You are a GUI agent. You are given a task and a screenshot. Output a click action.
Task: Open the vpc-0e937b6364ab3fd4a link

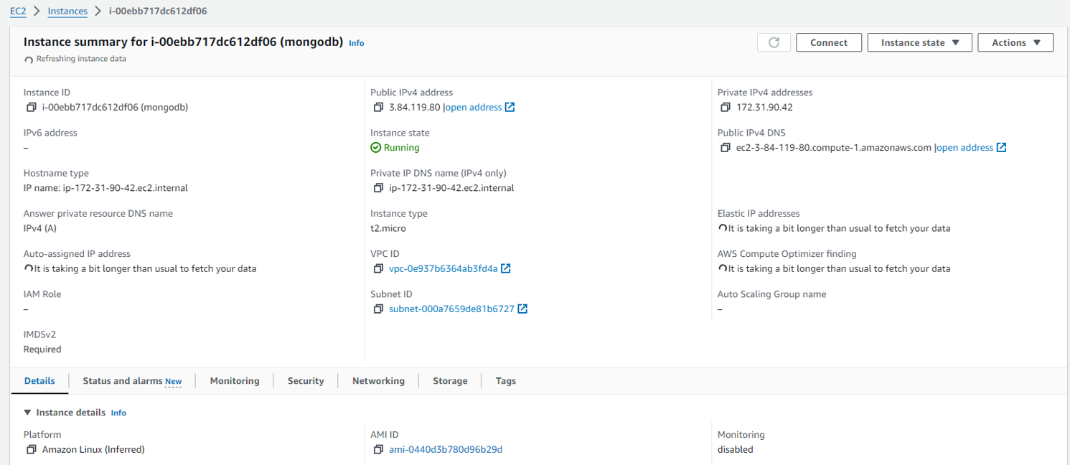click(443, 269)
